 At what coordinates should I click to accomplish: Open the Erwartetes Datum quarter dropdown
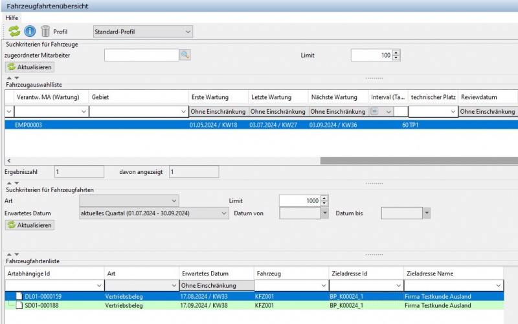pyautogui.click(x=224, y=213)
